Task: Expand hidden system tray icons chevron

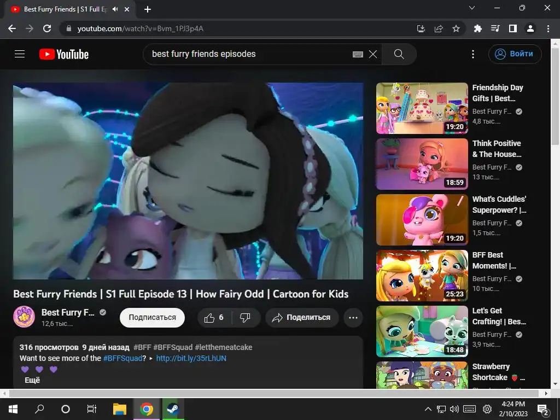Action: coord(428,409)
